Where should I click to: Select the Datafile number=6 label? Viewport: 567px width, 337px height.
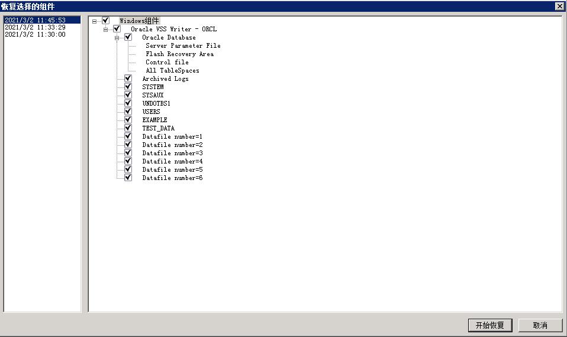click(x=172, y=178)
